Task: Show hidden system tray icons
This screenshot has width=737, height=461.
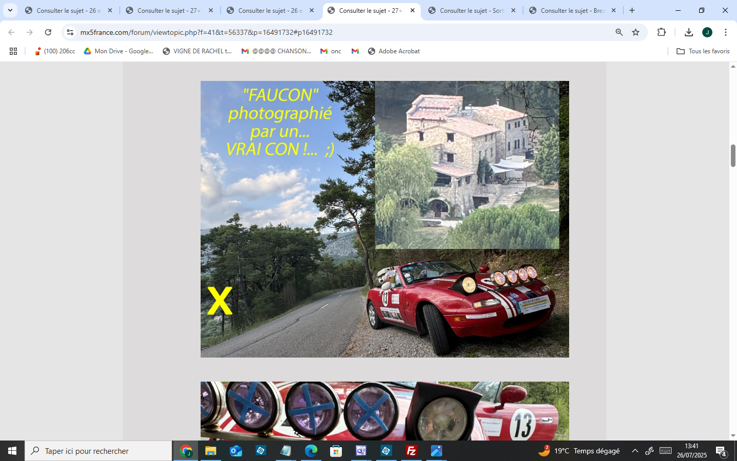Action: [x=635, y=451]
